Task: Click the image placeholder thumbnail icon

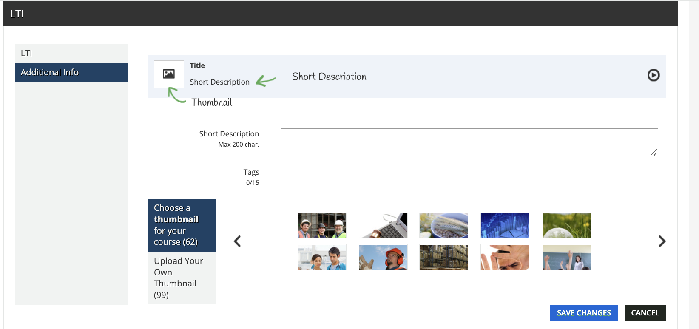Action: pyautogui.click(x=169, y=74)
